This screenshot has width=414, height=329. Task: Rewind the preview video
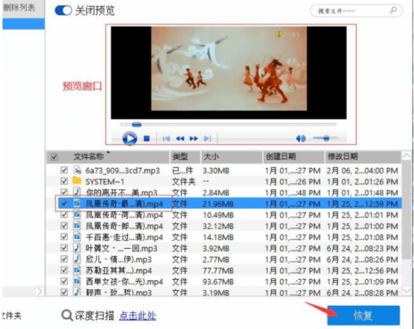coord(180,138)
